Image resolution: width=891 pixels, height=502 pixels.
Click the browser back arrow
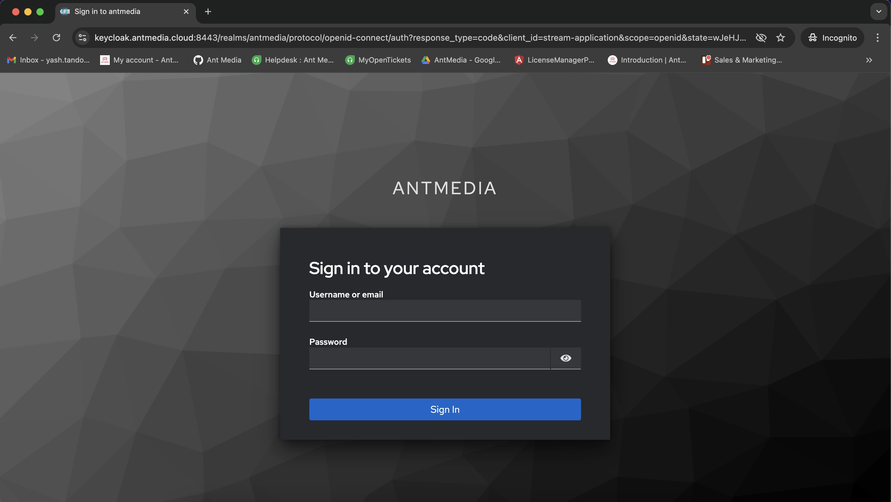point(13,38)
